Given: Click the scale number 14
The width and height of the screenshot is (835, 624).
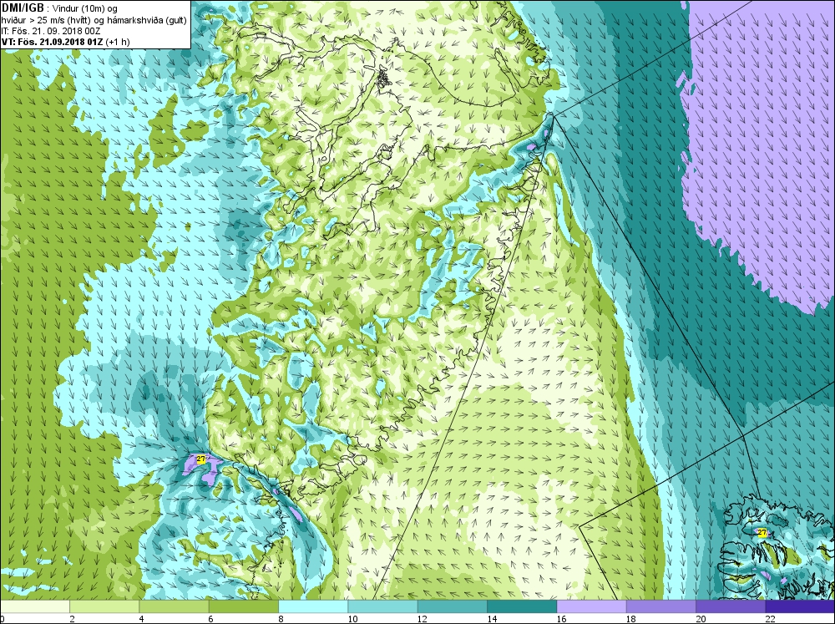Looking at the screenshot, I should pos(492,619).
